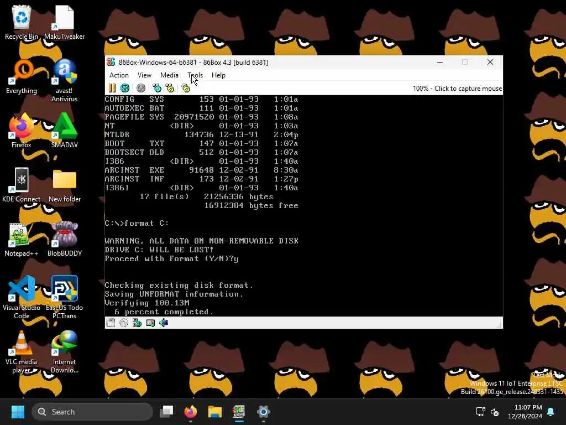Click the floppy drive status bar icon
The height and width of the screenshot is (425, 566).
[111, 323]
